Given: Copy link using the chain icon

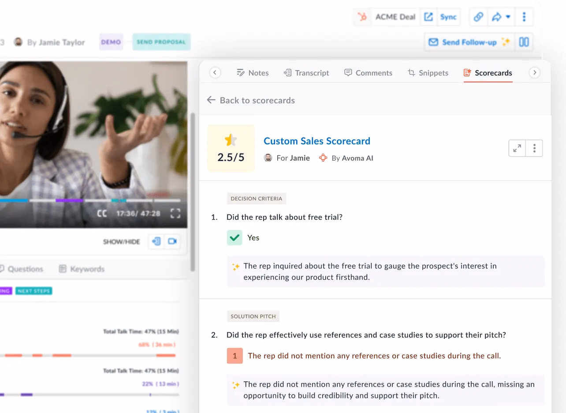Looking at the screenshot, I should click(478, 17).
